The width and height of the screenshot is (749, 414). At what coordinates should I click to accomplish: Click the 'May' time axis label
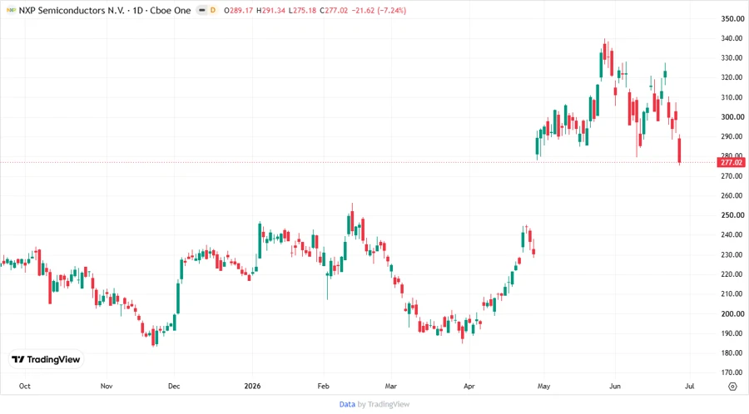[x=543, y=386]
